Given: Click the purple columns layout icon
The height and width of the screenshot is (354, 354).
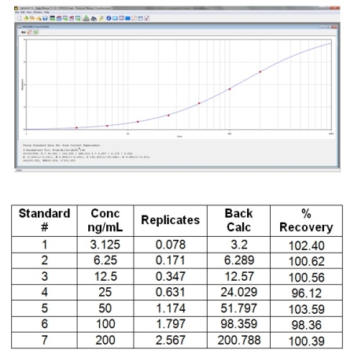Looking at the screenshot, I should coord(121,18).
